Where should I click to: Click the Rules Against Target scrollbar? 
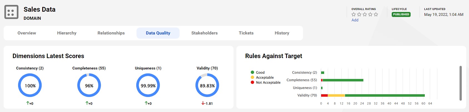coord(460,83)
